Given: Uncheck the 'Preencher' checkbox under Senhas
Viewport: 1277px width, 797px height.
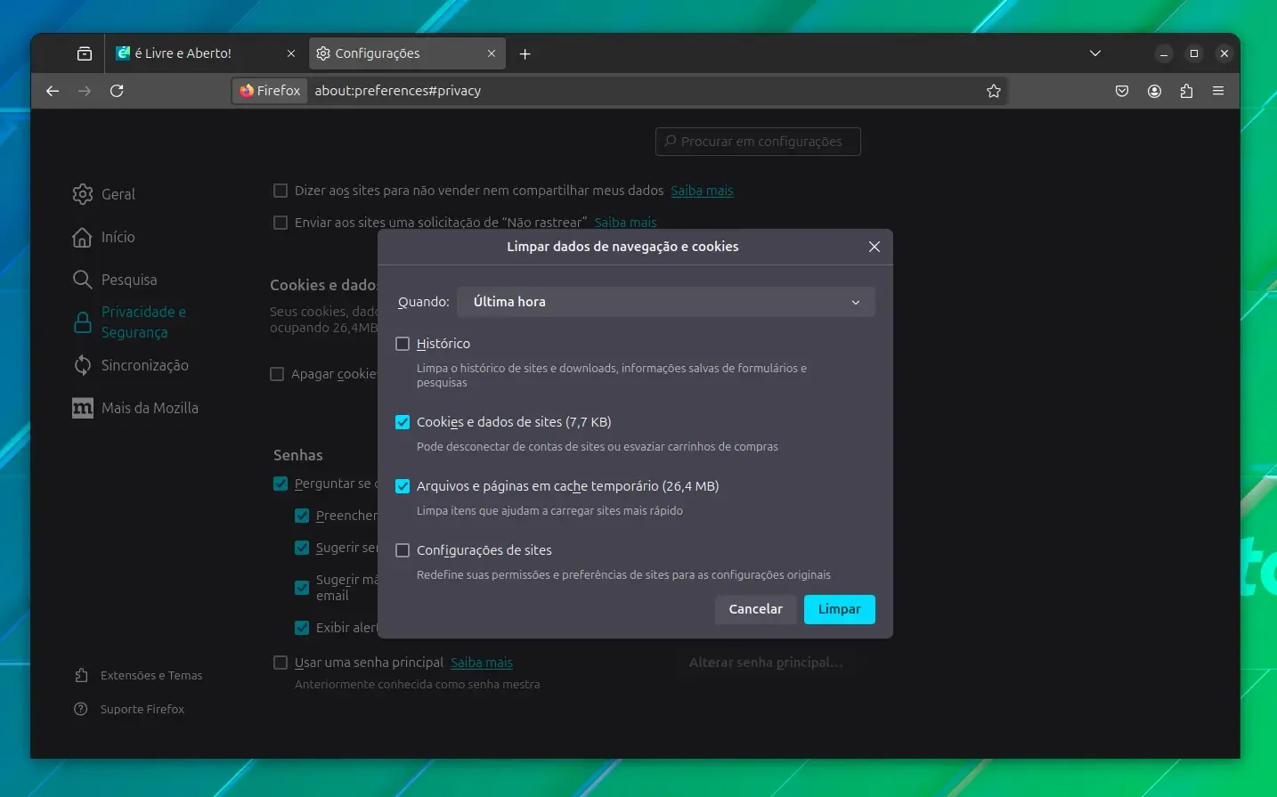Looking at the screenshot, I should pyautogui.click(x=302, y=516).
